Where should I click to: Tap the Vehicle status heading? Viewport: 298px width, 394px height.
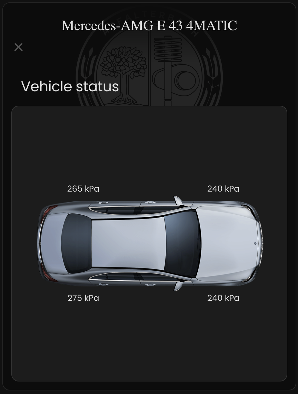(x=70, y=86)
